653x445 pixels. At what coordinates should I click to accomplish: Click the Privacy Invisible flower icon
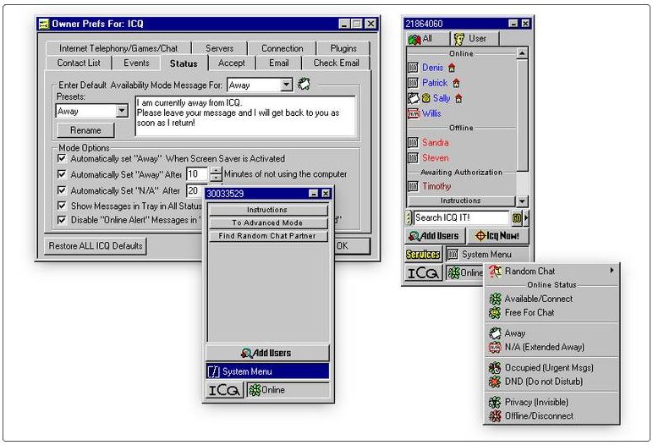pyautogui.click(x=495, y=402)
